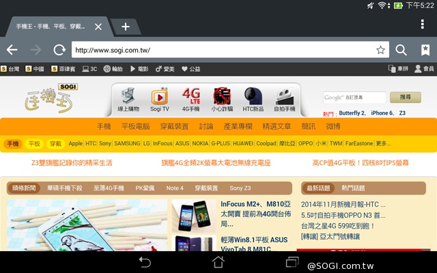Reload the page with refresh icon
The height and width of the screenshot is (273, 437).
point(59,50)
